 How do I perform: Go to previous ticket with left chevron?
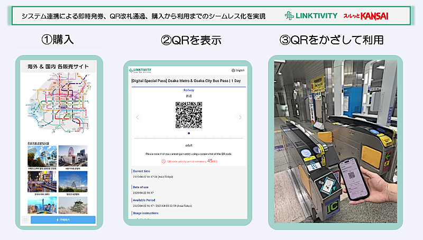137,117
